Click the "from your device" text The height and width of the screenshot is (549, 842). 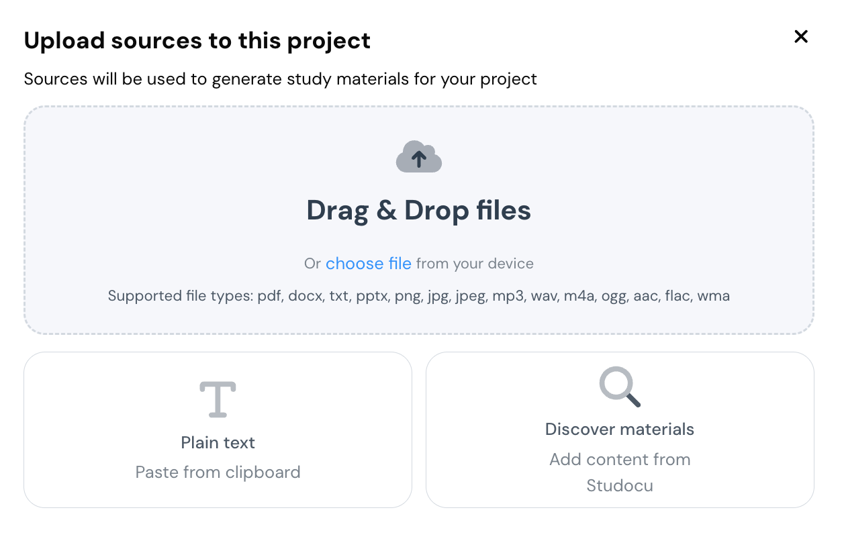tap(475, 264)
